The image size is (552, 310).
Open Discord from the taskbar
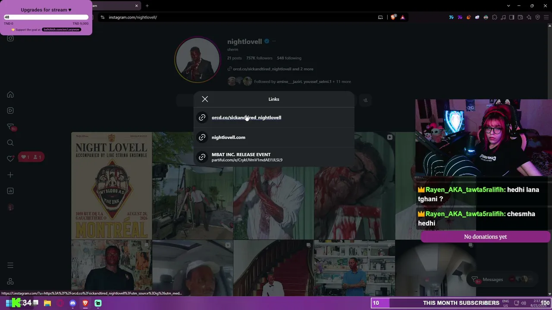72,303
